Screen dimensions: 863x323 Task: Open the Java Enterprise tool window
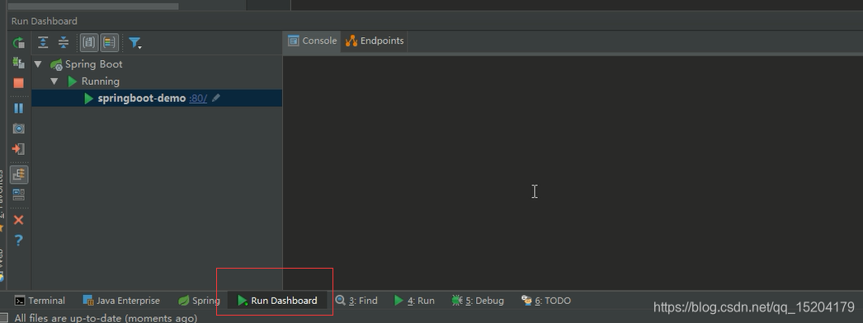(x=121, y=301)
